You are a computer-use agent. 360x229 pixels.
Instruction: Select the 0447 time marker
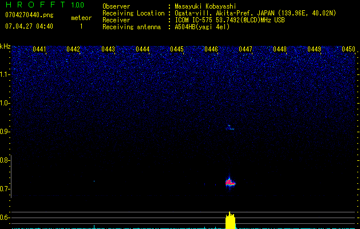pyautogui.click(x=246, y=49)
